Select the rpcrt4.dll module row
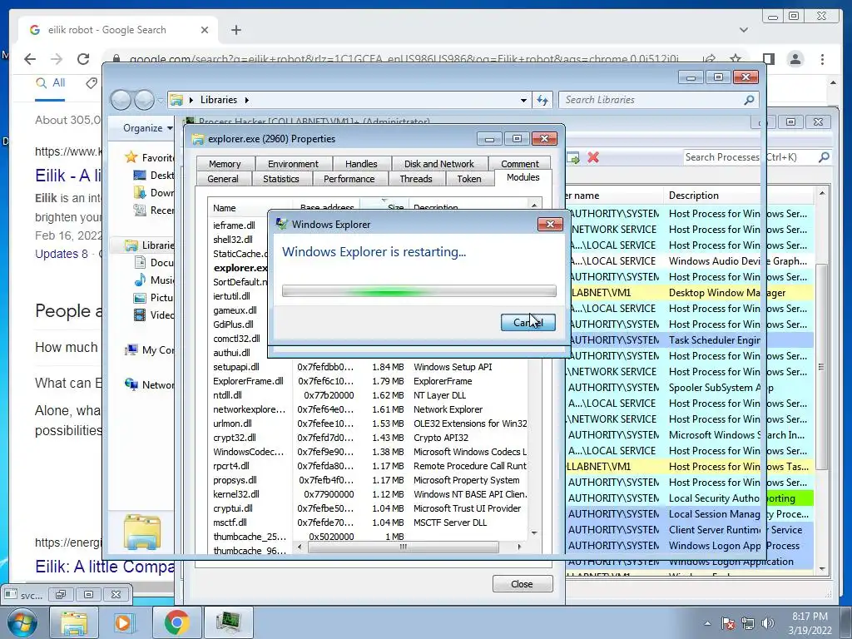 (368, 466)
